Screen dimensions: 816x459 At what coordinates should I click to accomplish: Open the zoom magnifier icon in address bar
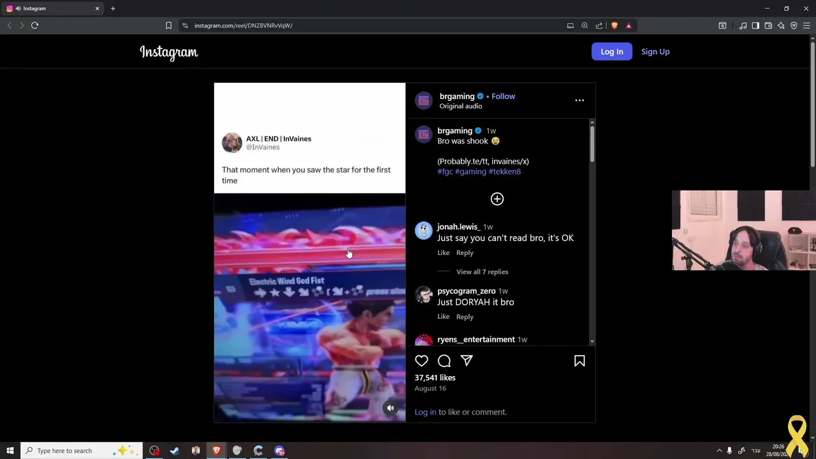pos(585,25)
